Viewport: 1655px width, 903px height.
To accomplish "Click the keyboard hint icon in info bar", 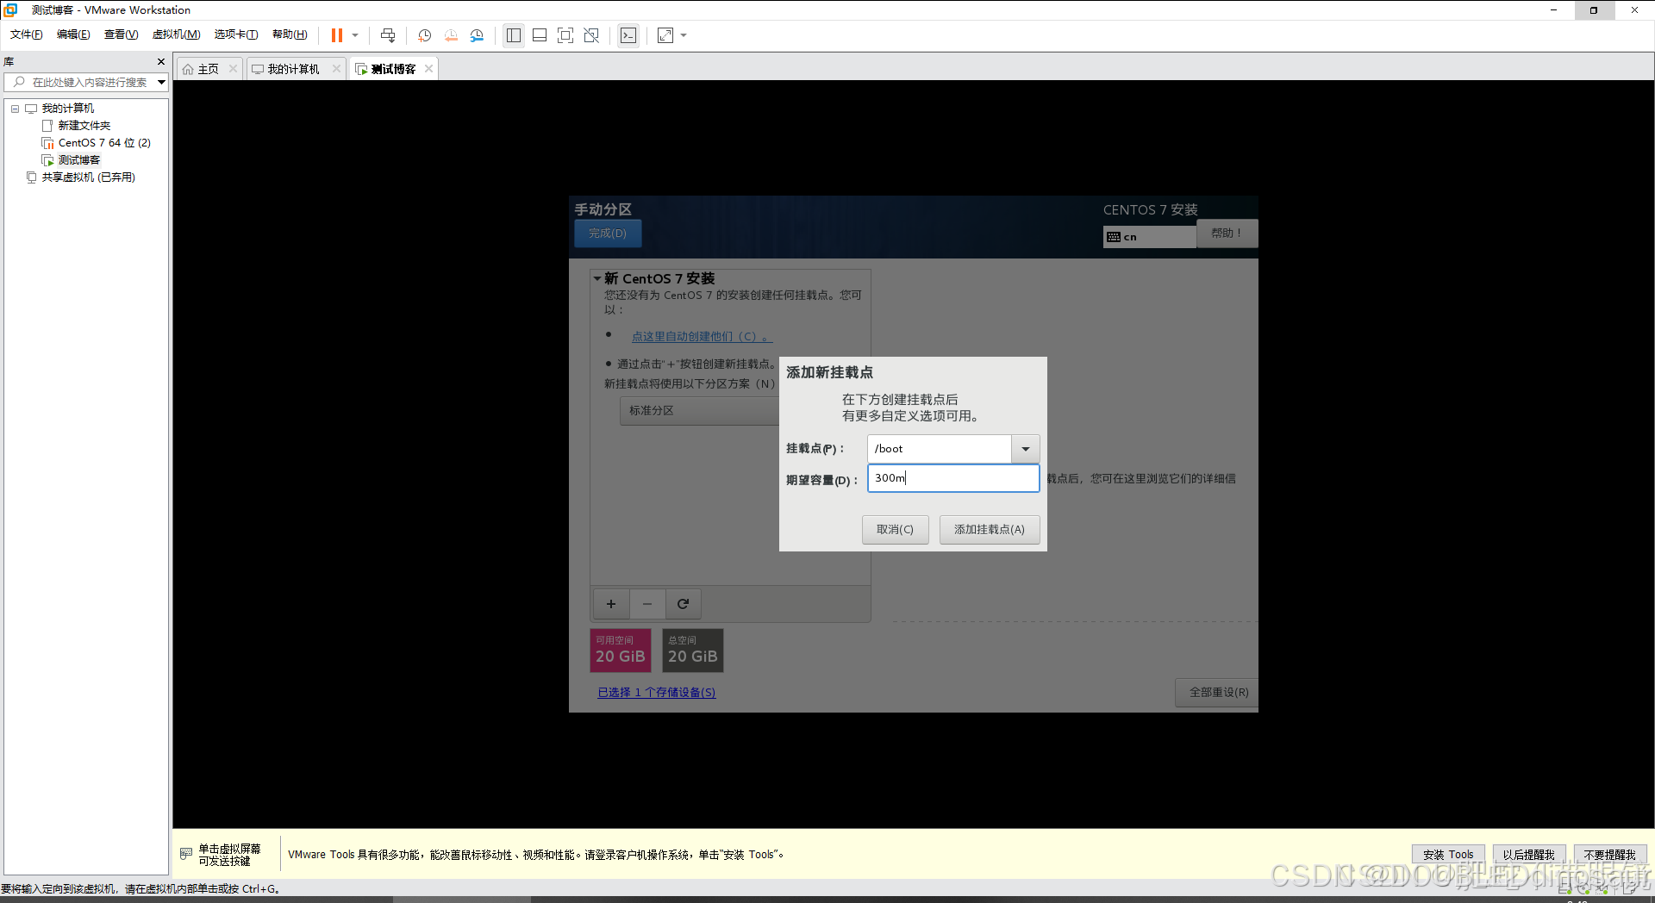I will (x=185, y=854).
